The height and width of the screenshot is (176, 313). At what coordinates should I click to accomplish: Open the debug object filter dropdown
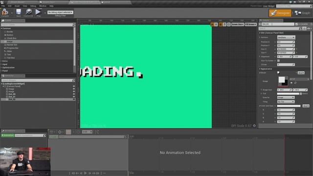click(x=60, y=12)
